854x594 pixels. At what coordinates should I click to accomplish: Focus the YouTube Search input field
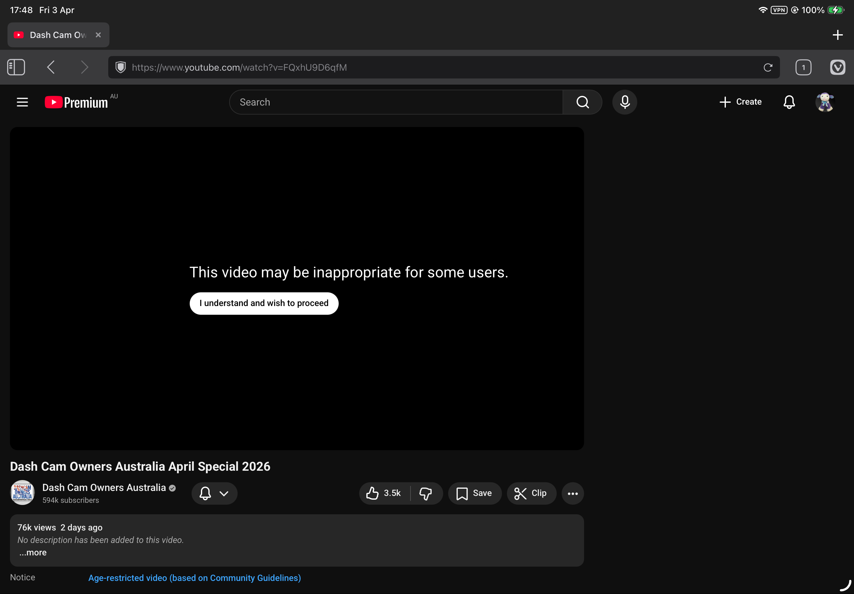pos(396,102)
